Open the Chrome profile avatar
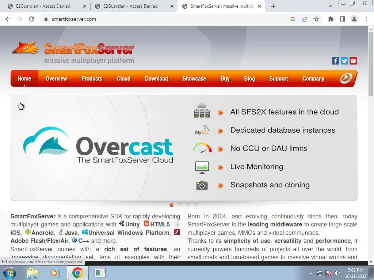Viewport: 374px width, 280px height. (354, 19)
